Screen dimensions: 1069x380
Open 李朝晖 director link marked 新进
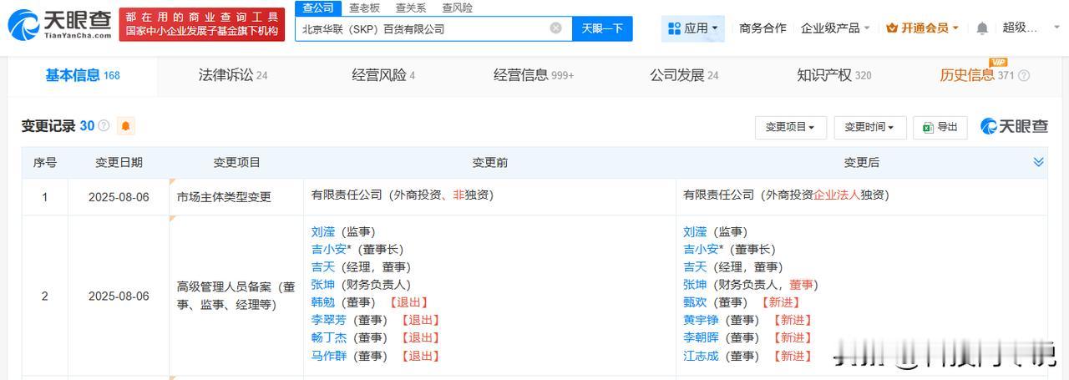coord(701,338)
